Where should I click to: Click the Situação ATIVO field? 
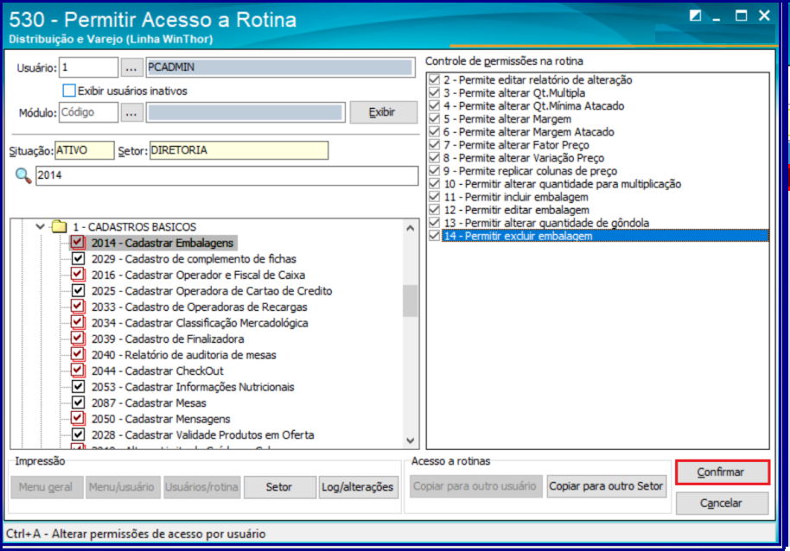84,150
